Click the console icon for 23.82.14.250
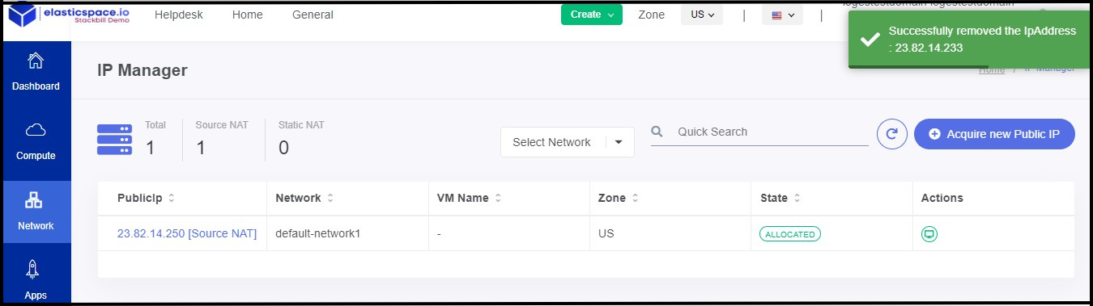Image resolution: width=1093 pixels, height=306 pixels. [929, 234]
